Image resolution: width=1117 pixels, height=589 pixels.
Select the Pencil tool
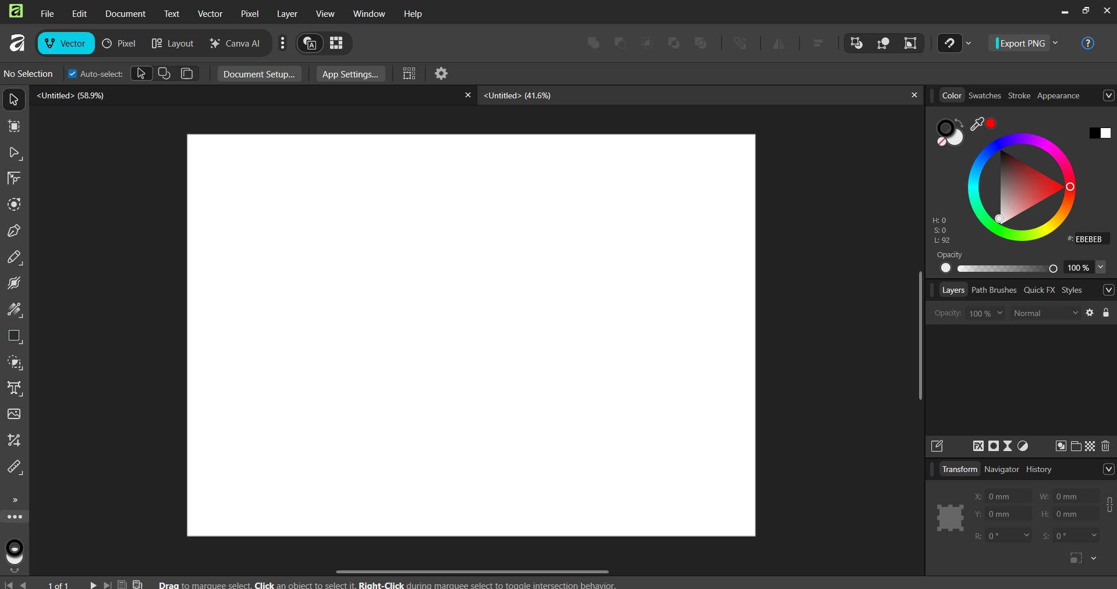[x=14, y=257]
